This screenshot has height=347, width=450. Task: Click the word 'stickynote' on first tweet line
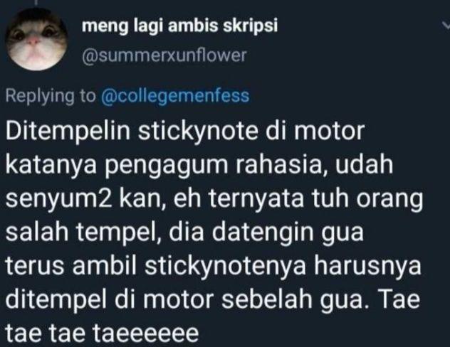(198, 132)
